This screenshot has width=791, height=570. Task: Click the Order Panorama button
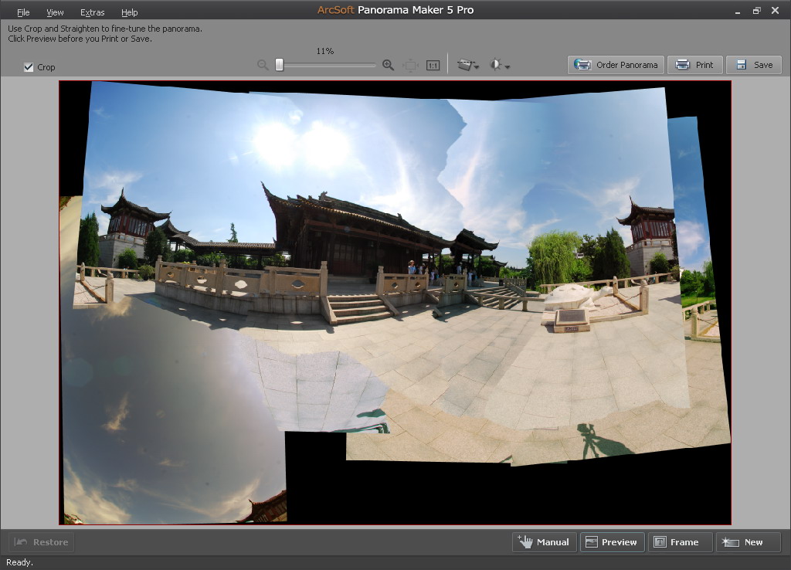pos(616,65)
